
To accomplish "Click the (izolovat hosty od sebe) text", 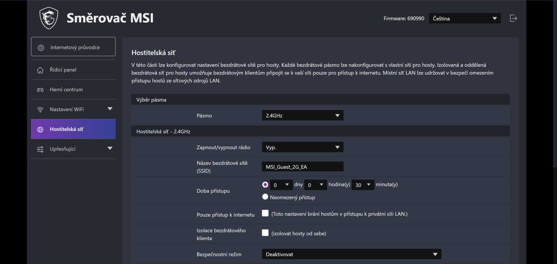I will (x=299, y=233).
